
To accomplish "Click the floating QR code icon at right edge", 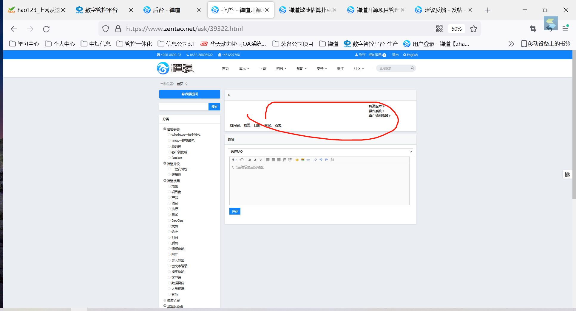I will (x=568, y=174).
